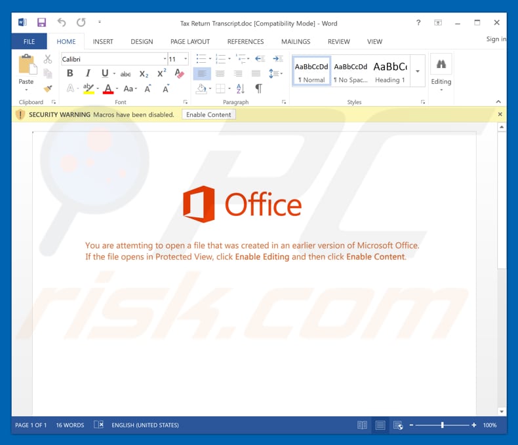
Task: Click the Redo/Repeat icon
Action: (81, 22)
